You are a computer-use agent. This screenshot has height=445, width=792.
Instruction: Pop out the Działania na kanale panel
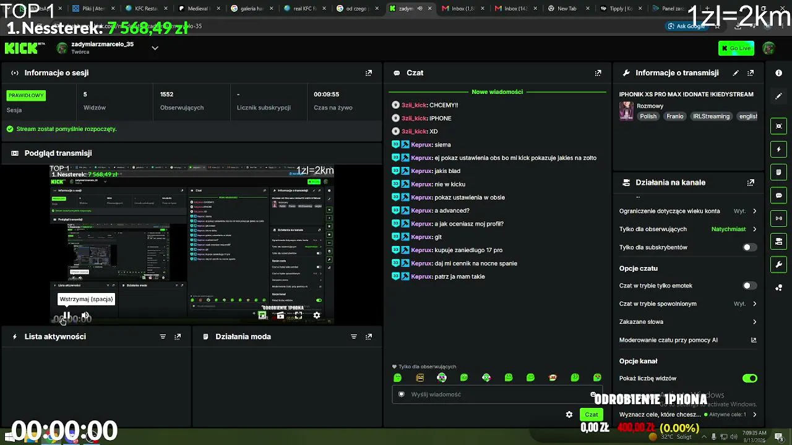(751, 183)
